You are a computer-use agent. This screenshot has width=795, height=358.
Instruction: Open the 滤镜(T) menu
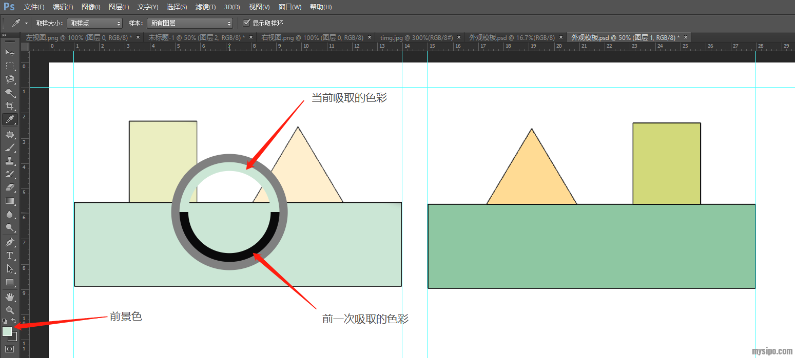205,7
